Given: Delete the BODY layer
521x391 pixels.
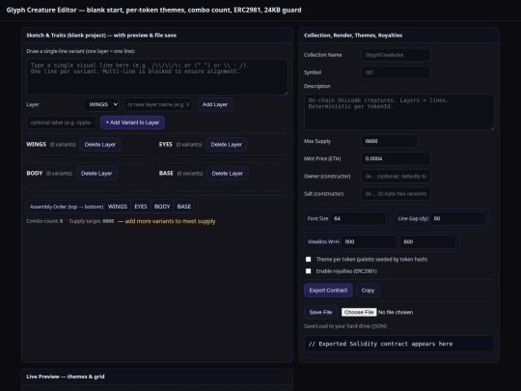Looking at the screenshot, I should pos(96,173).
